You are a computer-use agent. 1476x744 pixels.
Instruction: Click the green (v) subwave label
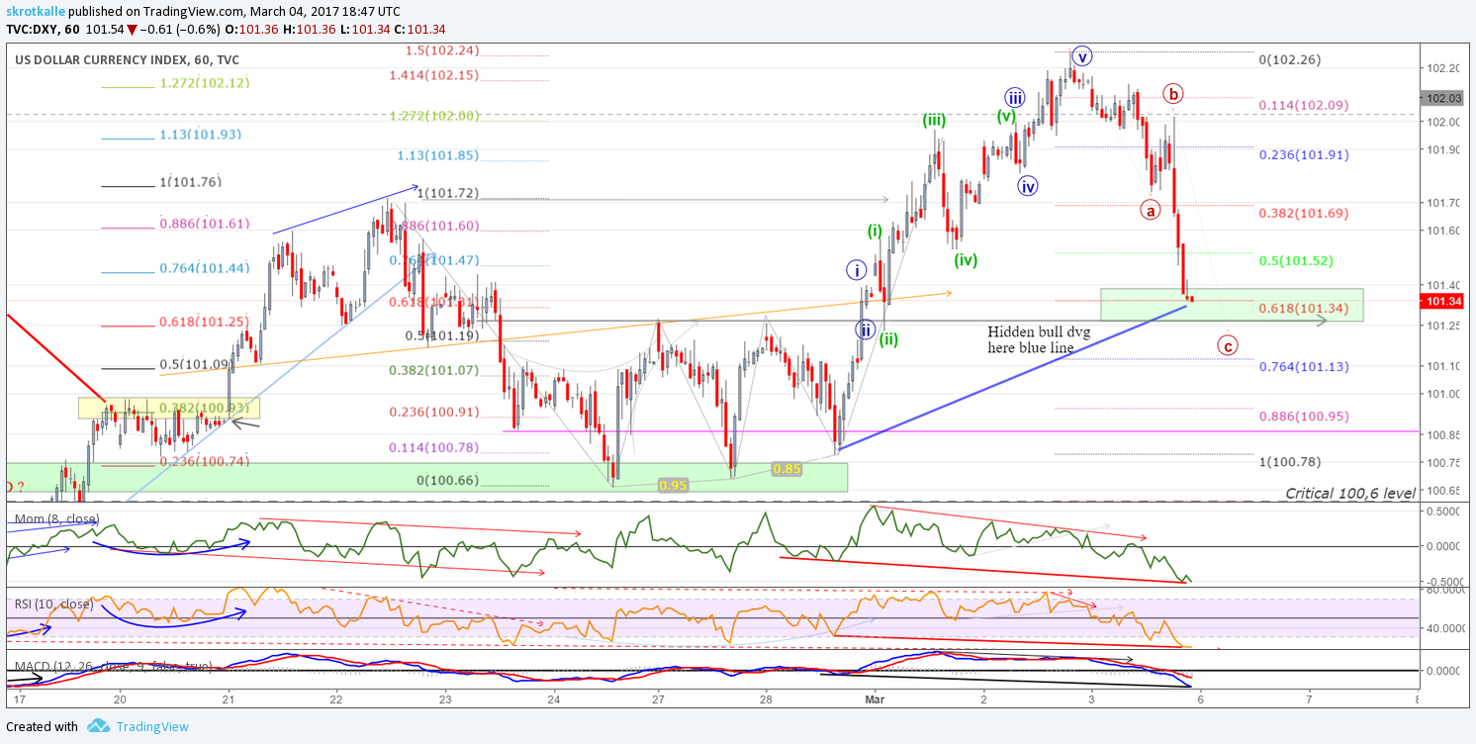(x=1006, y=115)
